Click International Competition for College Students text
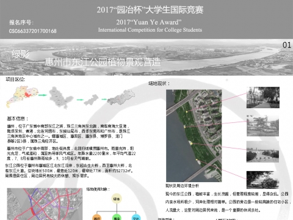 (150, 30)
